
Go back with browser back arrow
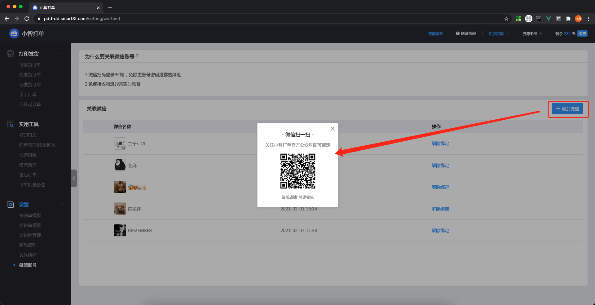[x=7, y=19]
